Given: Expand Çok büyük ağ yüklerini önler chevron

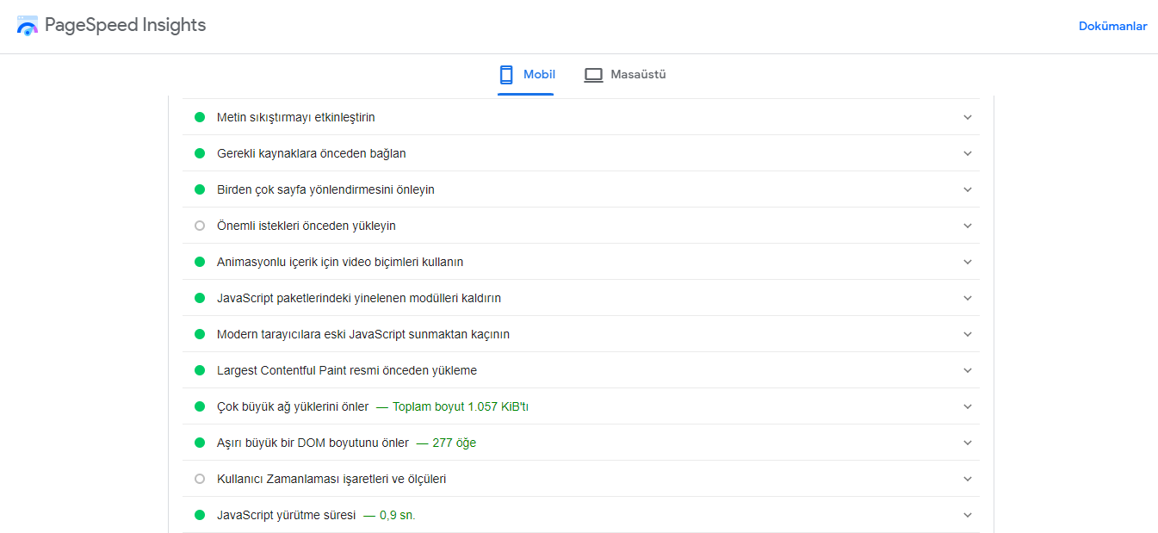Looking at the screenshot, I should (968, 406).
